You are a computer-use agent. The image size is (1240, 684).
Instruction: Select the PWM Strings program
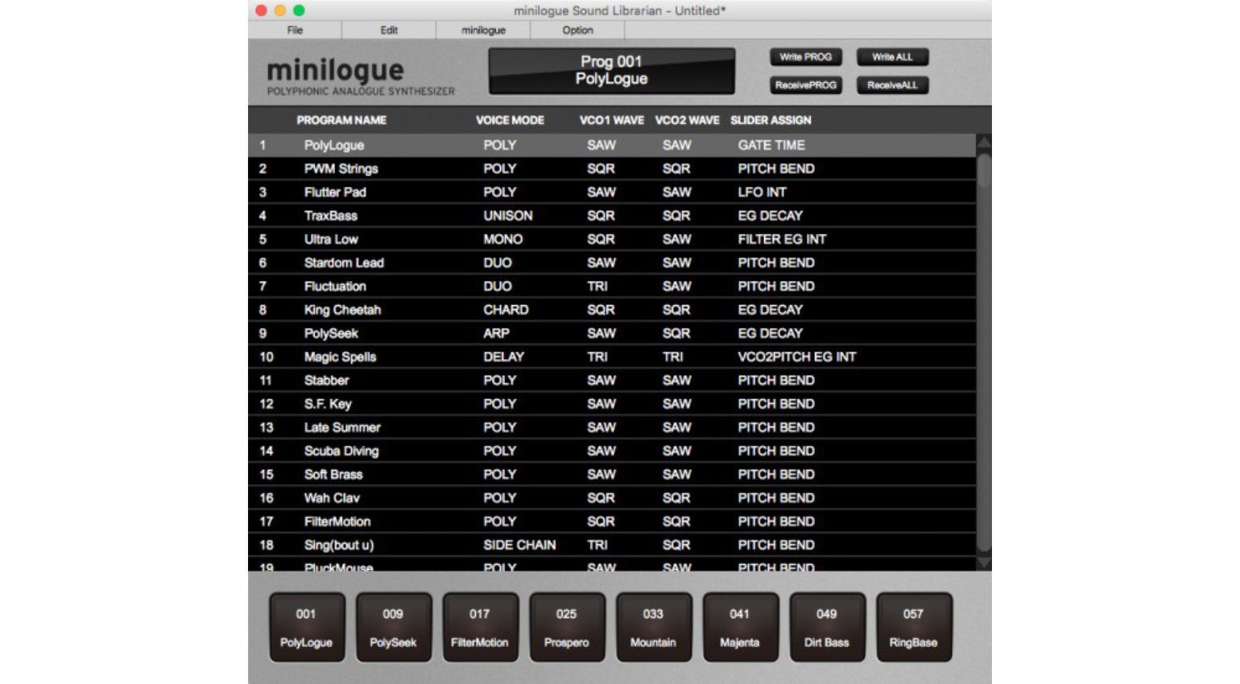coord(612,168)
